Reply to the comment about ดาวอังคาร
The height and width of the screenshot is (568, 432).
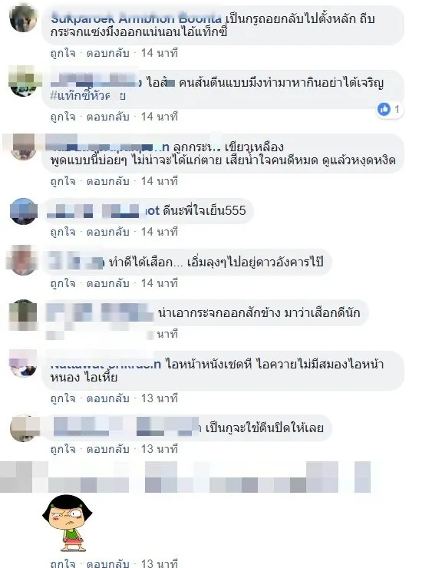click(x=107, y=283)
